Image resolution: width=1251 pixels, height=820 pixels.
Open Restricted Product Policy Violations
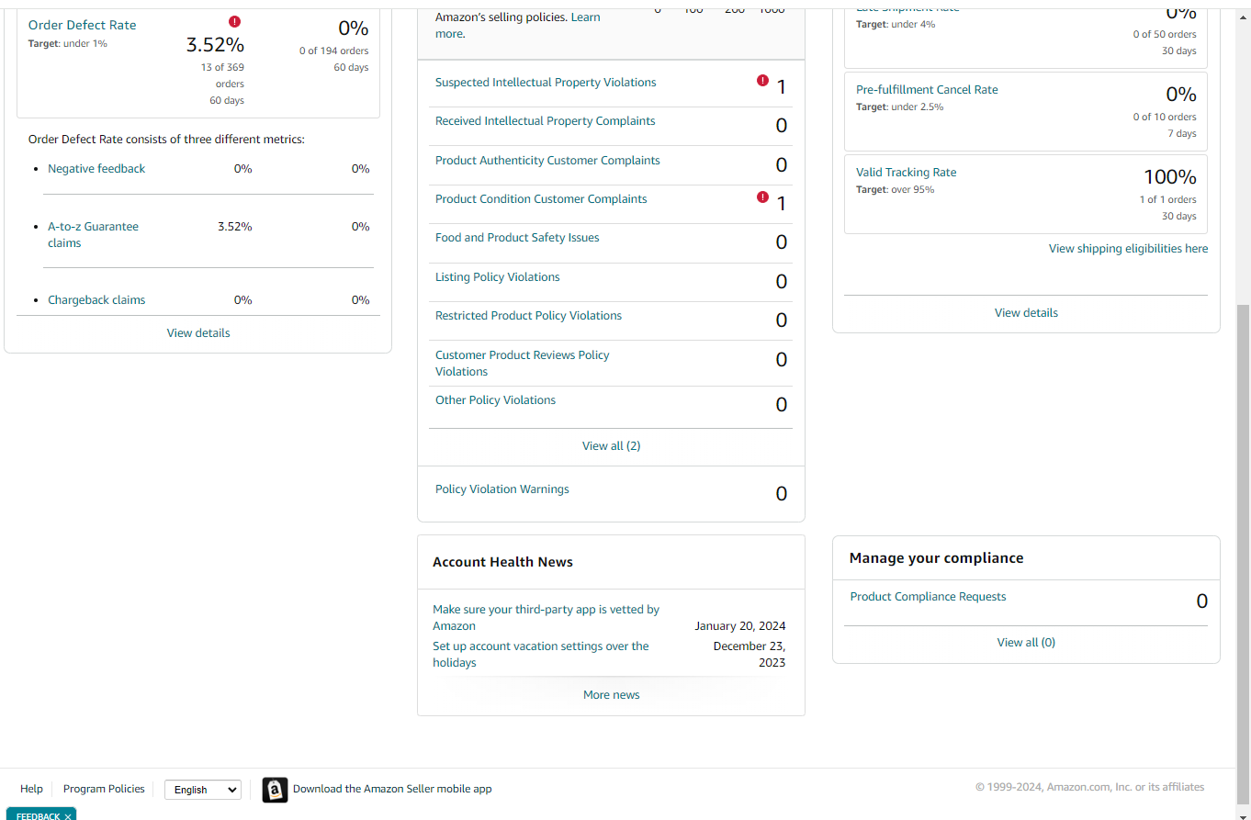(528, 316)
